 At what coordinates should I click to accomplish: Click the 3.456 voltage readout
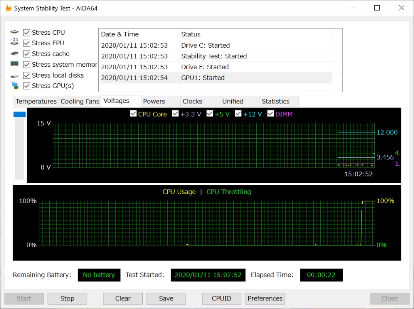pos(385,157)
